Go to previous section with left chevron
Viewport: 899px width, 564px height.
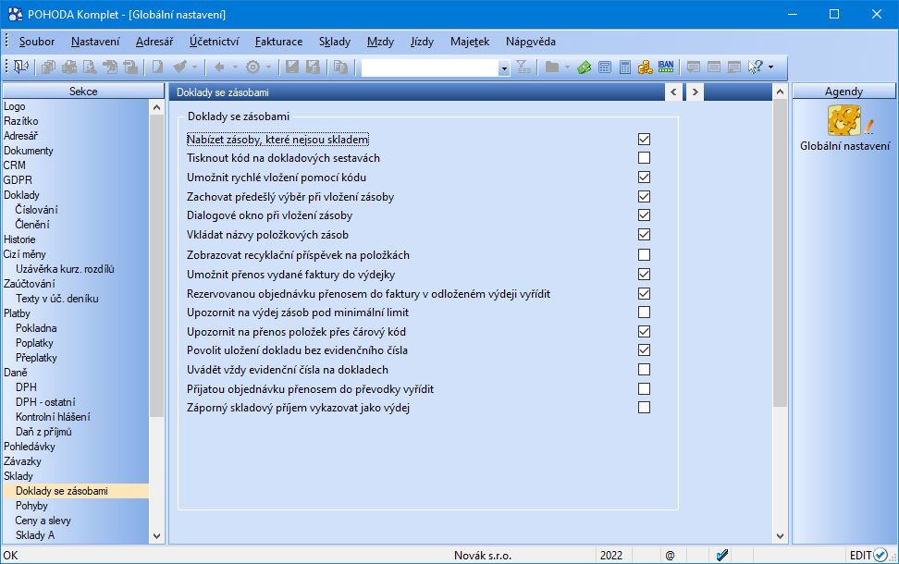[673, 92]
